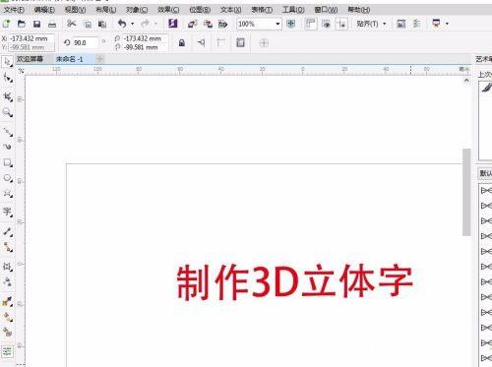This screenshot has width=492, height=367.
Task: Click the canvas vertical scrollbar thumb
Action: point(466,192)
